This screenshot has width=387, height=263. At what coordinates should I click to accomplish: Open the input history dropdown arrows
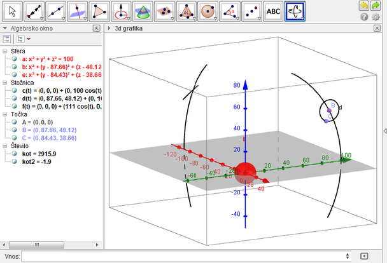pyautogui.click(x=347, y=255)
